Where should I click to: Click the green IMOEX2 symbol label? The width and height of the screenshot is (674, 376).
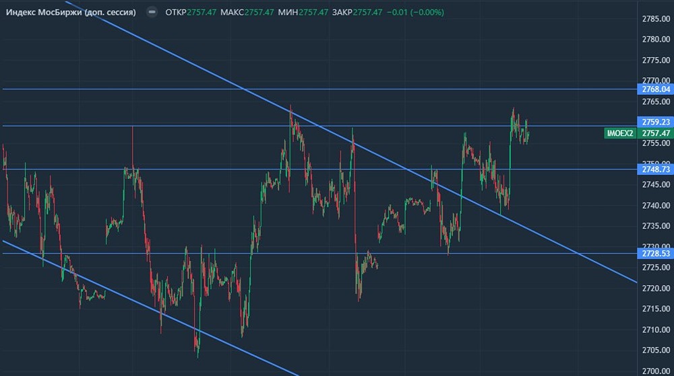(x=620, y=133)
